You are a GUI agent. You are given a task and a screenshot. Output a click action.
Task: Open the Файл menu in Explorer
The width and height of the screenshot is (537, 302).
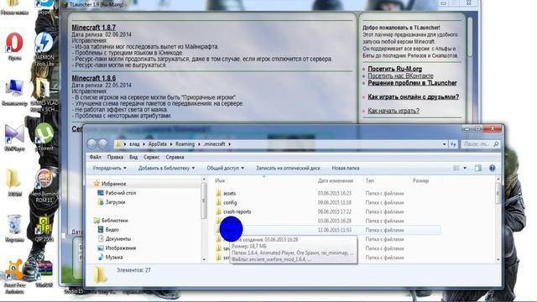[95, 157]
